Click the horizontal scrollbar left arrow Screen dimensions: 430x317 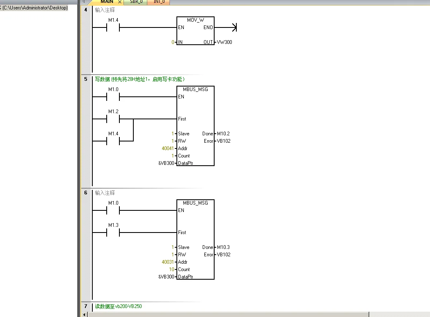(85, 314)
